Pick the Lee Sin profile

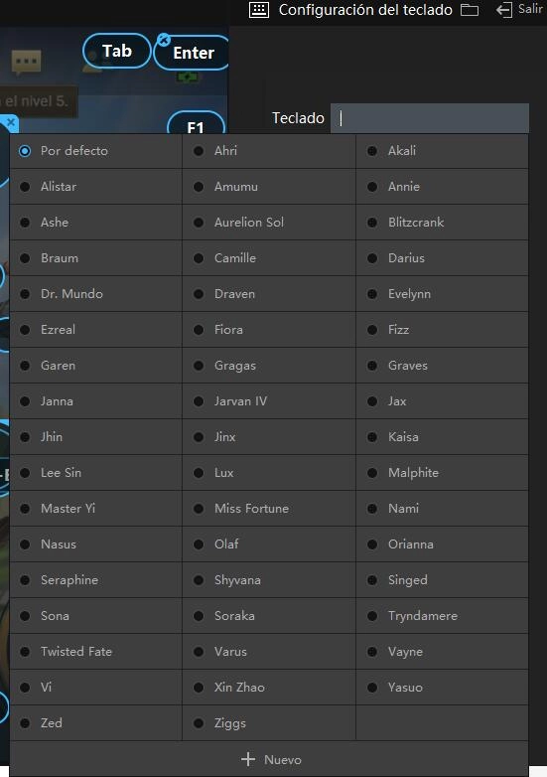pyautogui.click(x=96, y=473)
